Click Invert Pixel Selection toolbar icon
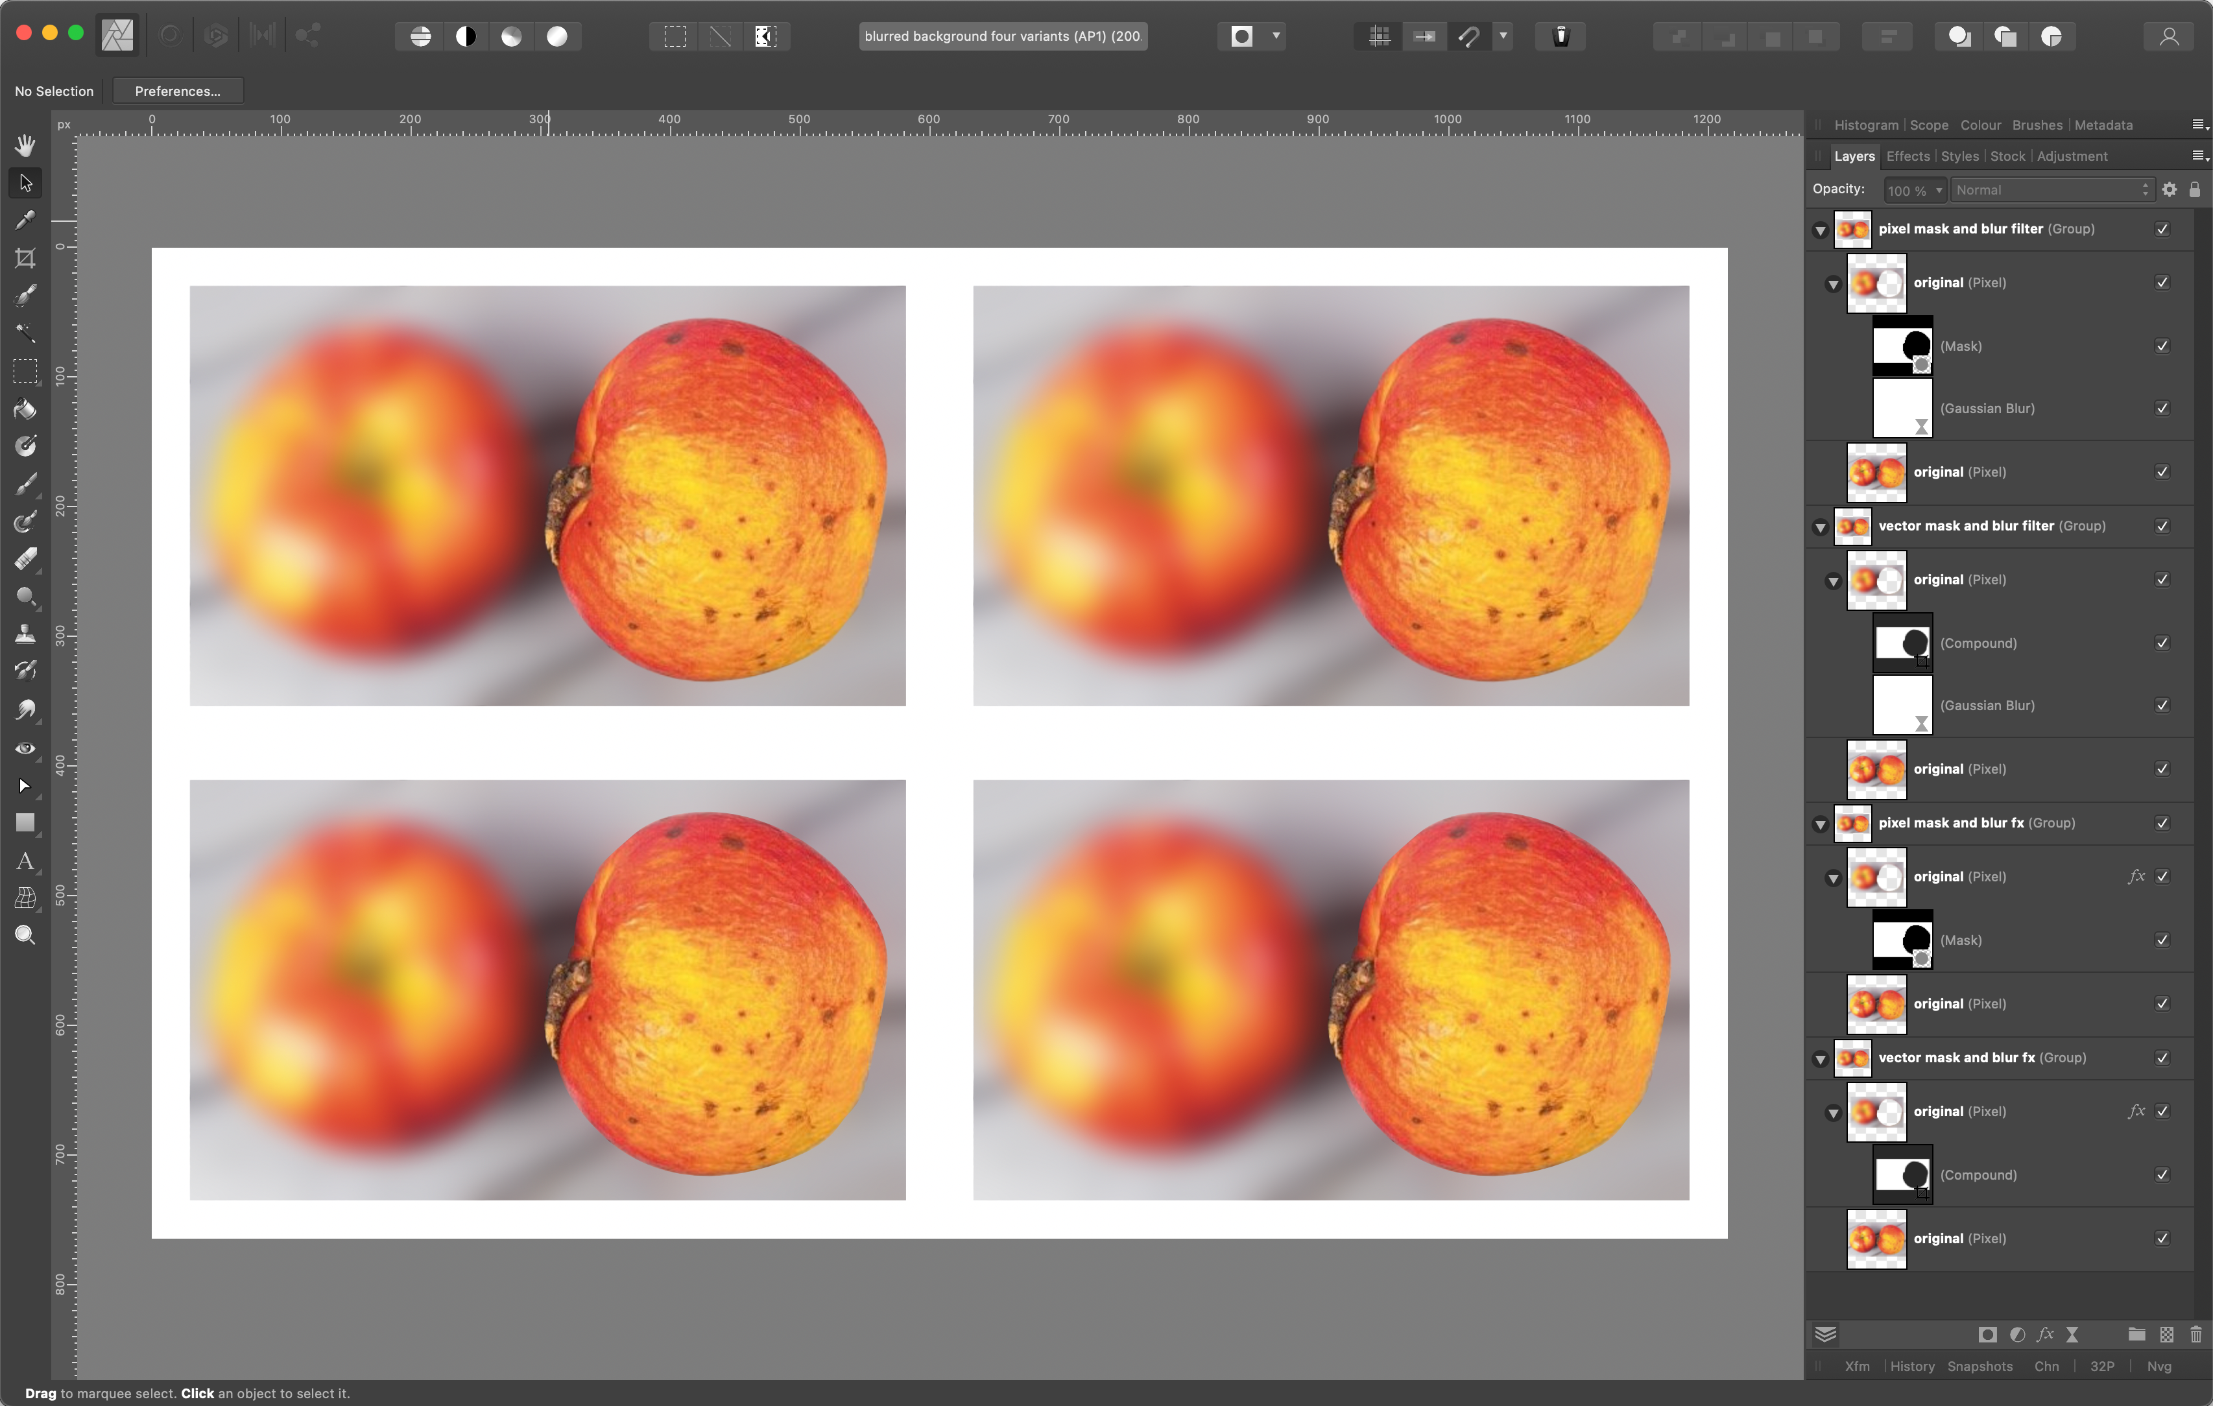2213x1406 pixels. [765, 36]
